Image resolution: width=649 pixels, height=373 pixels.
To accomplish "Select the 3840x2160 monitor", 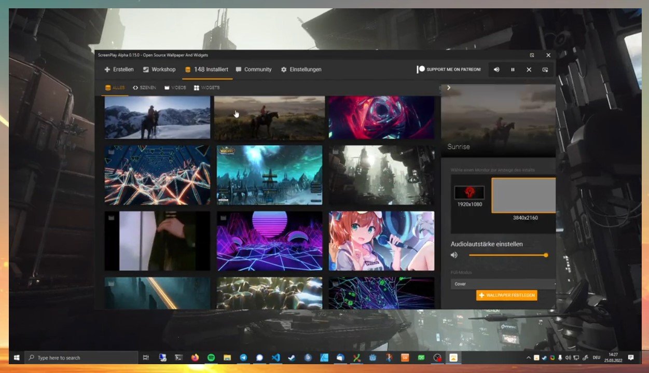I will [x=523, y=195].
